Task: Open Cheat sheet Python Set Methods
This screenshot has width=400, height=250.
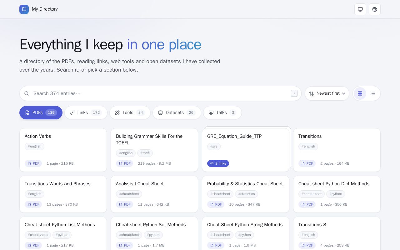Action: [x=154, y=233]
